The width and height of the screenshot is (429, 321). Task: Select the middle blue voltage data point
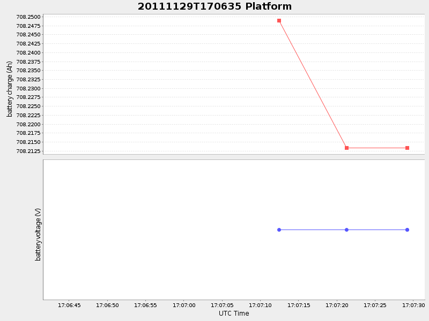click(346, 230)
